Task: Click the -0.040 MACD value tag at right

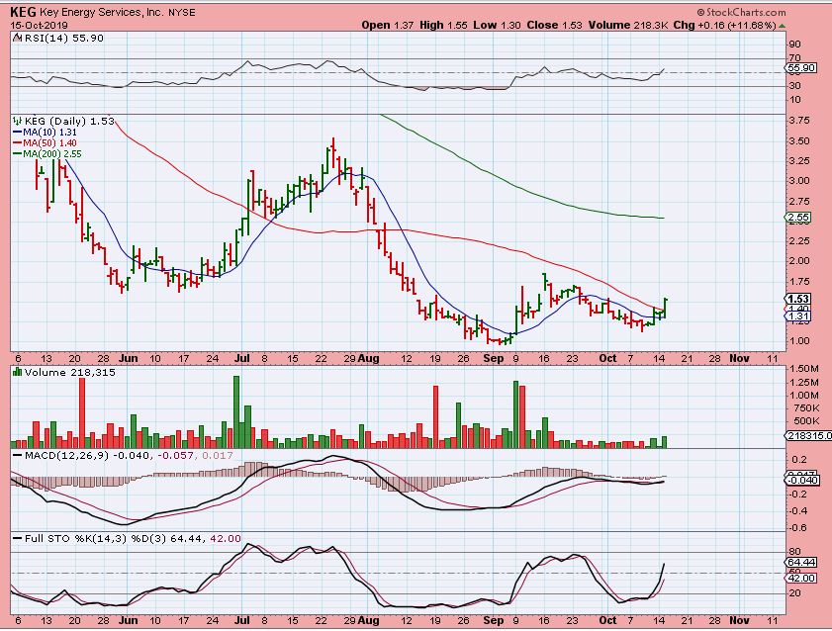Action: point(801,480)
